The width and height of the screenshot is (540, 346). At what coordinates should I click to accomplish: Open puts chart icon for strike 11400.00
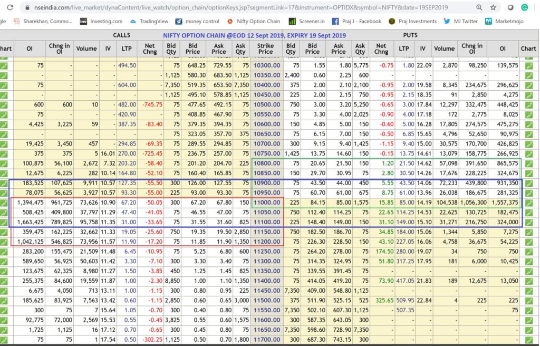[x=529, y=281]
